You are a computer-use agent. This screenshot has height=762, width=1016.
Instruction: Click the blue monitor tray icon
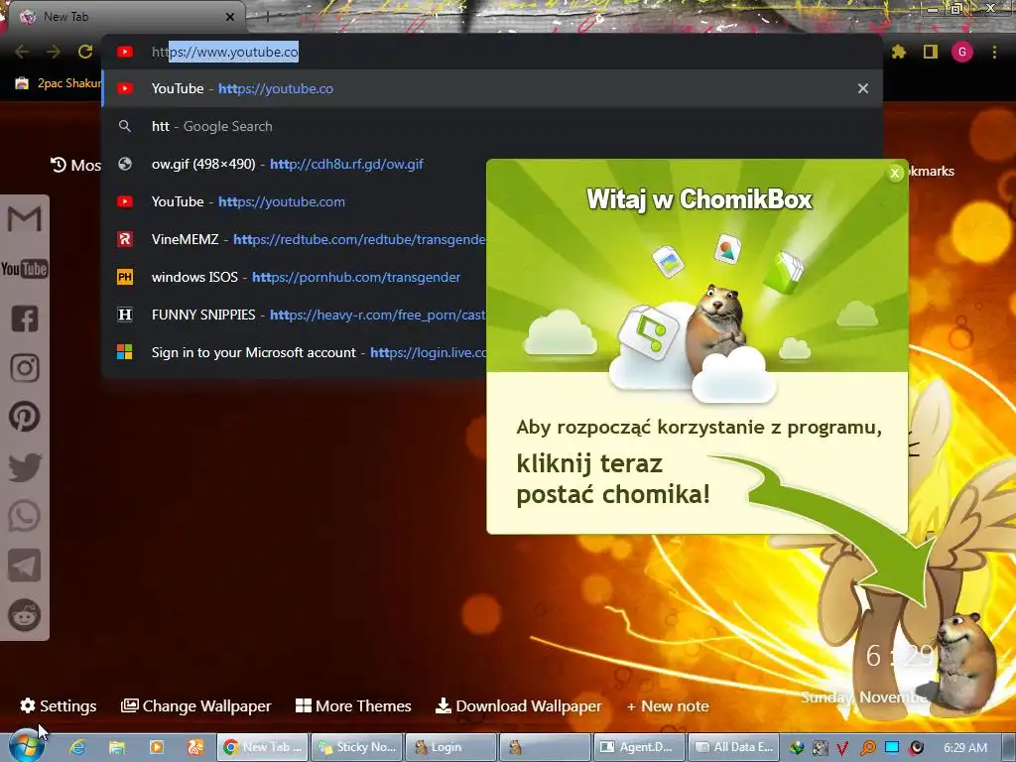point(892,747)
